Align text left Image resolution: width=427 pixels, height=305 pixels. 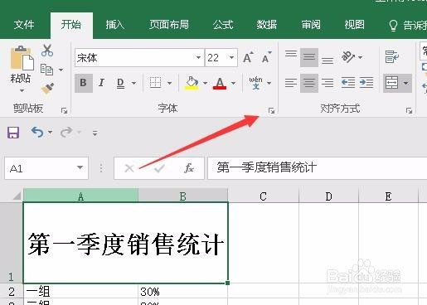click(x=291, y=83)
